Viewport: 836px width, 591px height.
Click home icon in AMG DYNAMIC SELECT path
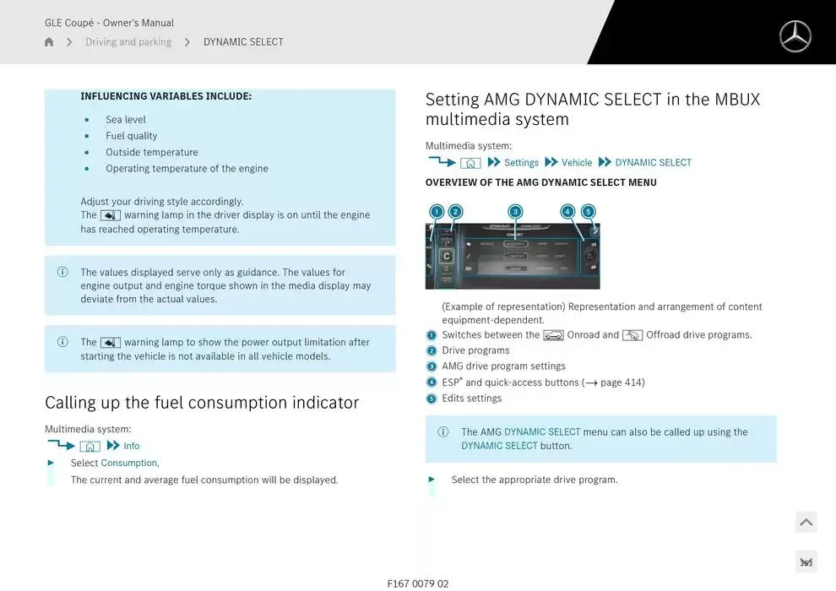tap(470, 163)
